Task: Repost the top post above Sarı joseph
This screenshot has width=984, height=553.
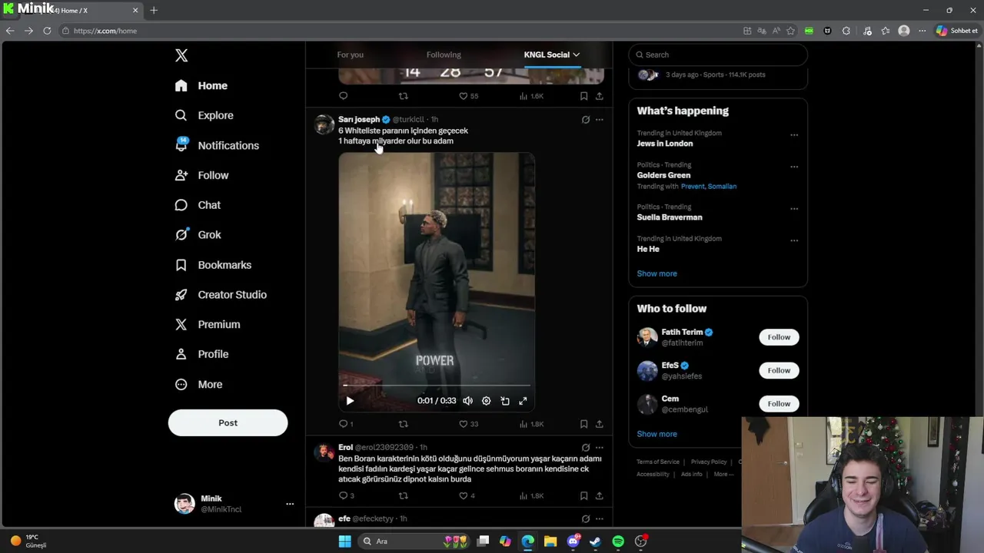Action: (x=404, y=96)
